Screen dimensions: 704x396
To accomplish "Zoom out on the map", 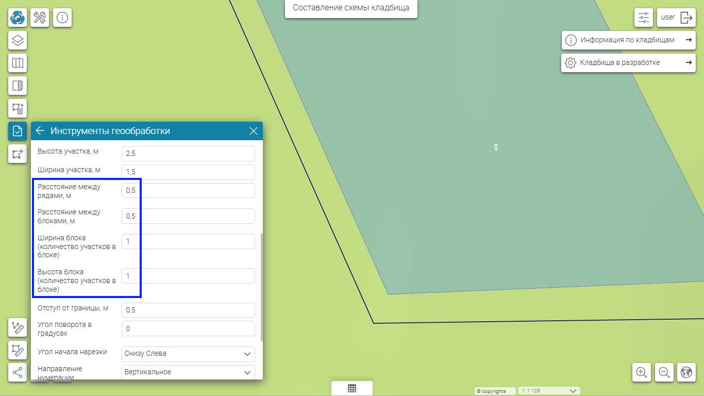I will (664, 372).
